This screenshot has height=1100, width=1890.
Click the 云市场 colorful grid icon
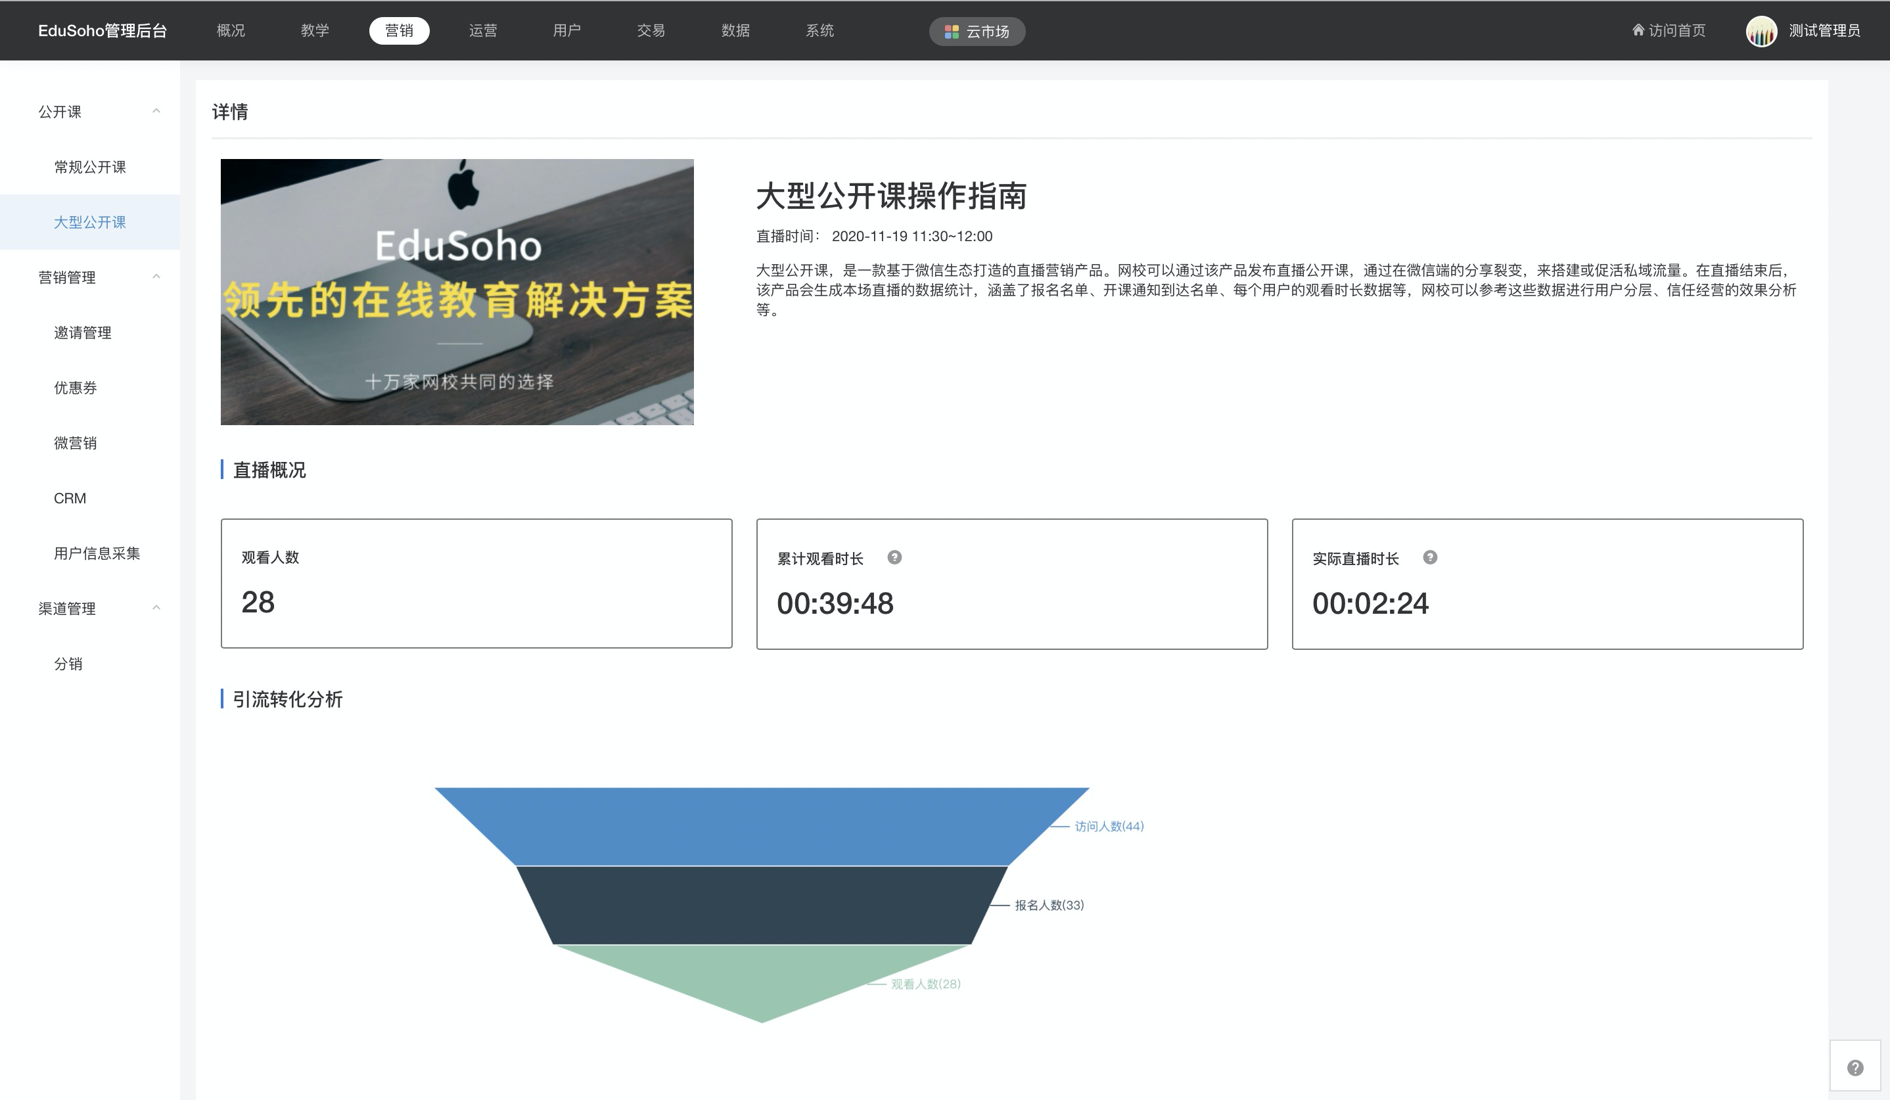[x=952, y=32]
